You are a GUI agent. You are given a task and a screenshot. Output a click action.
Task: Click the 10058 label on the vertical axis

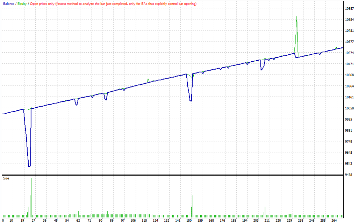coord(349,108)
